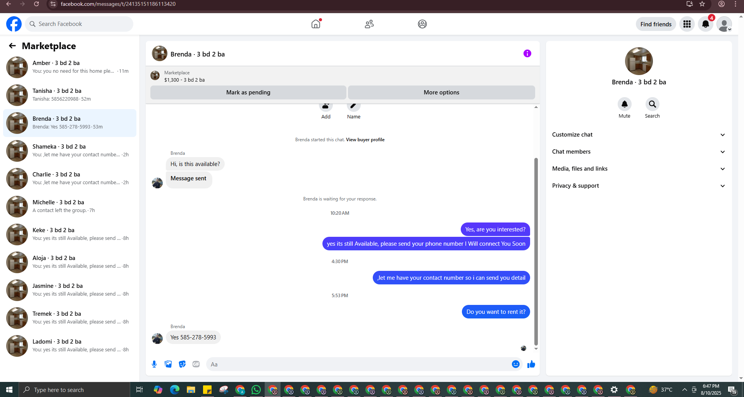Open Windows Settings gear in taskbar
This screenshot has width=744, height=397.
tap(614, 390)
